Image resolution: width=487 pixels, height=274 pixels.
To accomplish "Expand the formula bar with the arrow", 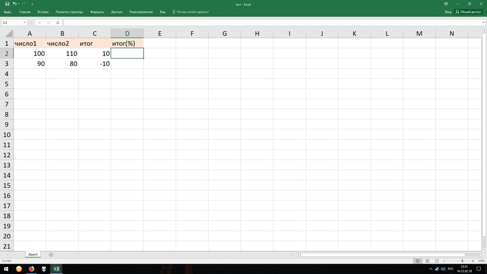I will click(x=483, y=23).
